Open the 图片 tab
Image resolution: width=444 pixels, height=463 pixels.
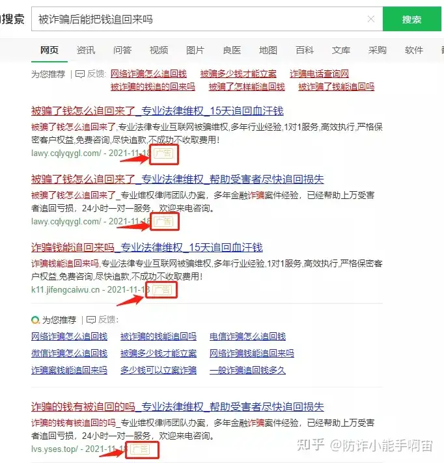point(195,50)
